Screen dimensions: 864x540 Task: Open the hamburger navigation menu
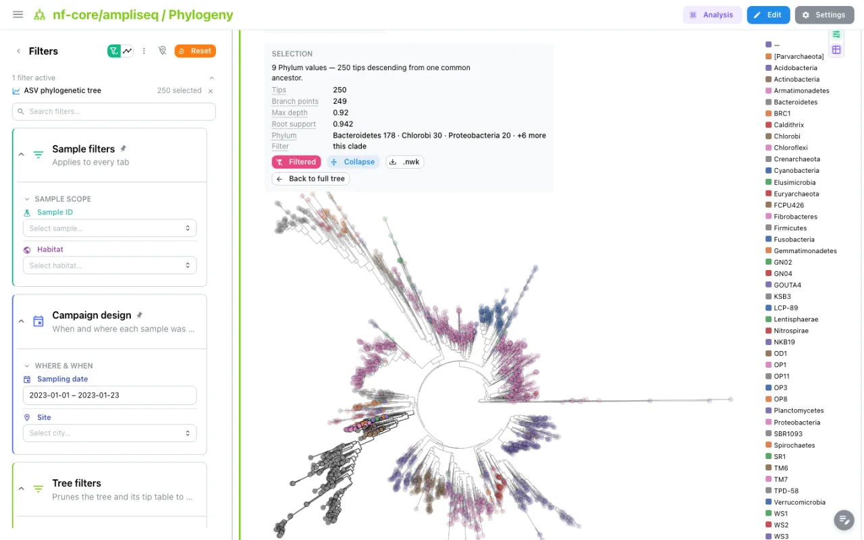tap(18, 14)
